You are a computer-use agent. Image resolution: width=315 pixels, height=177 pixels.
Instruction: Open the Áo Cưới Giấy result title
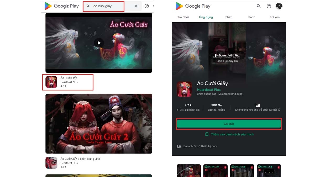[x=69, y=78]
